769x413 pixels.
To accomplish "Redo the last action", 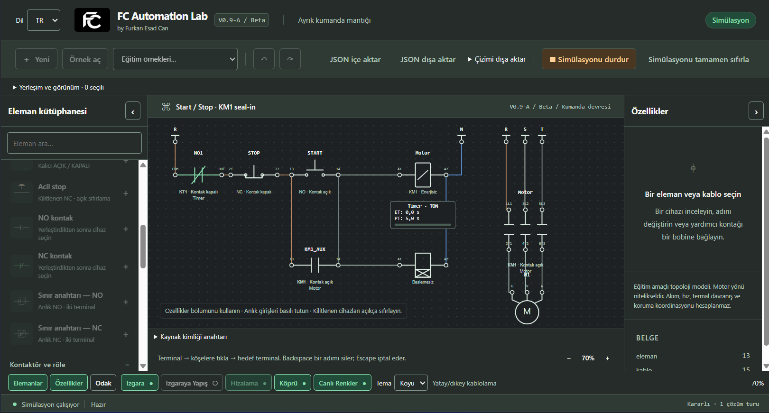I will pyautogui.click(x=290, y=59).
